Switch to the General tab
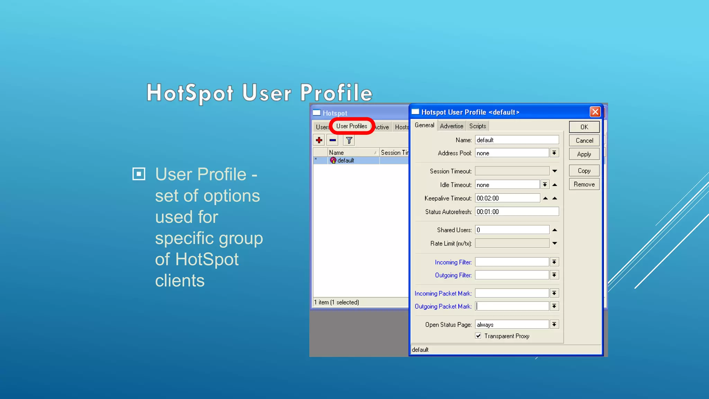 click(424, 125)
